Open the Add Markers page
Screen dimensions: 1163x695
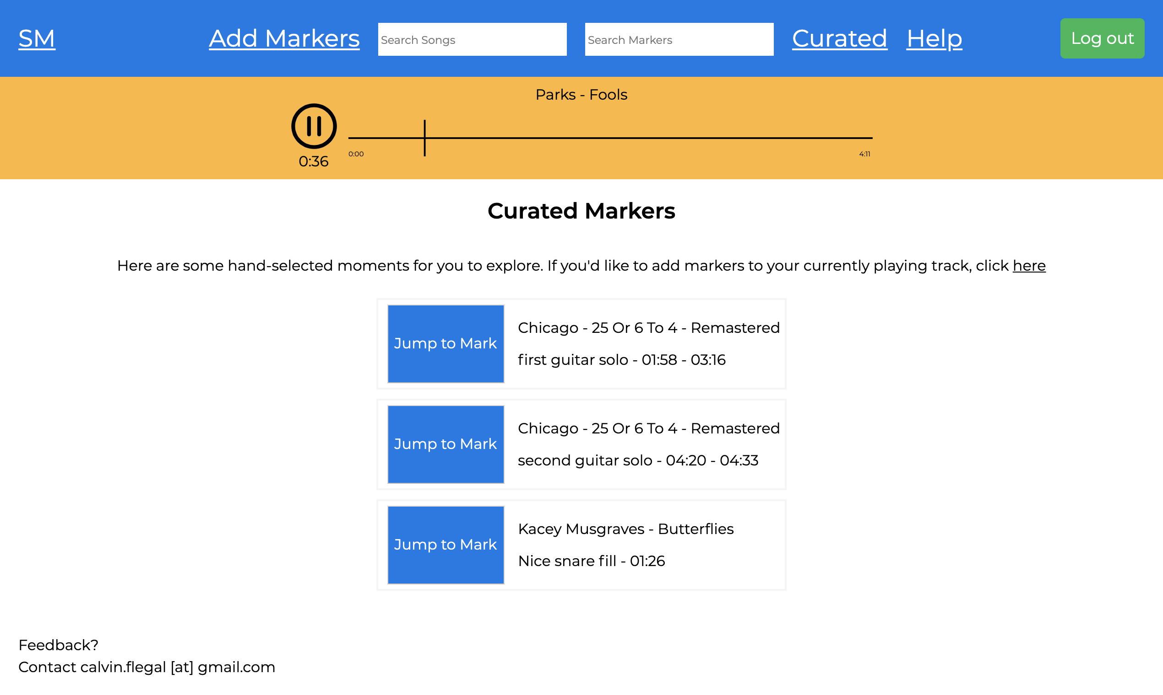[x=283, y=38]
